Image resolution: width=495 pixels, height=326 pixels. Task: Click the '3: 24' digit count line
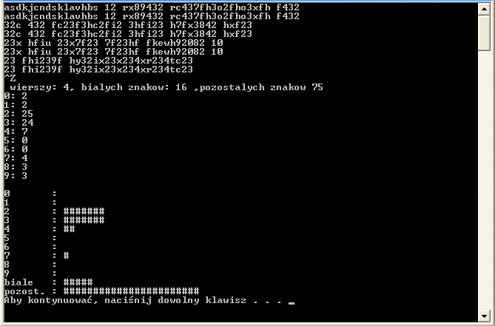[18, 122]
